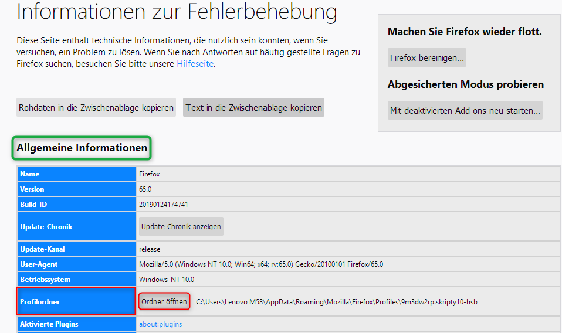Click Text in die Zwischenablage kopieren
The image size is (562, 333).
pyautogui.click(x=254, y=107)
